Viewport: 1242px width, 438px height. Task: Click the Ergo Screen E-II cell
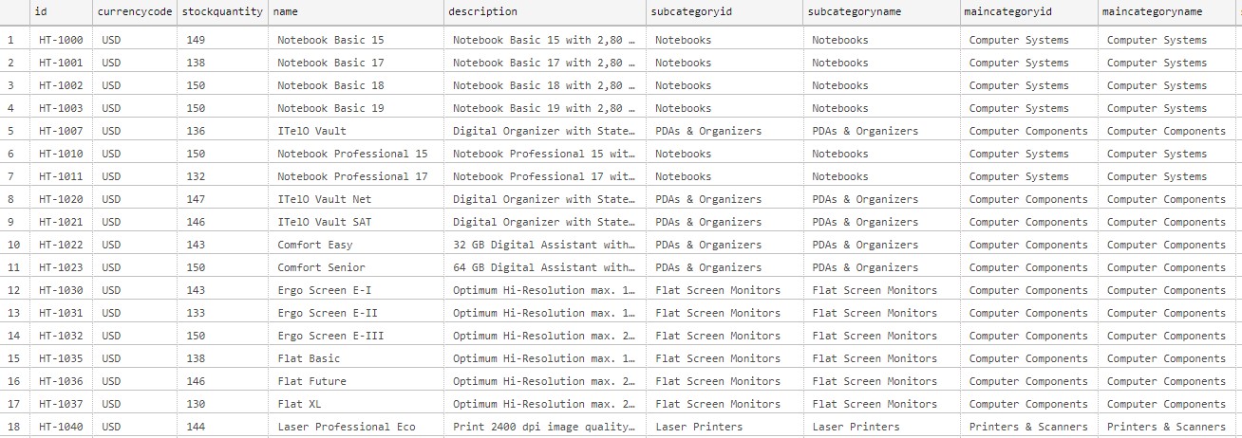point(356,313)
